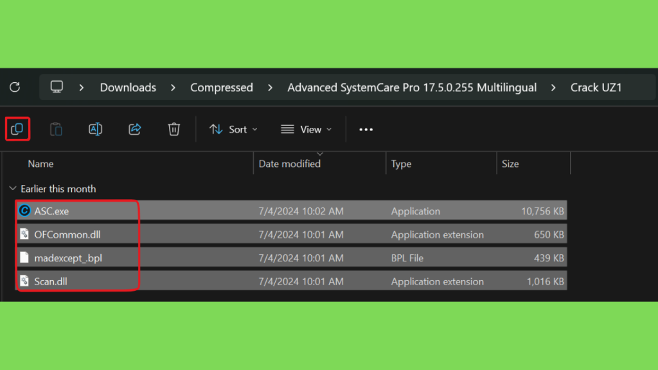
Task: Click the Paste toolbar icon
Action: point(56,129)
